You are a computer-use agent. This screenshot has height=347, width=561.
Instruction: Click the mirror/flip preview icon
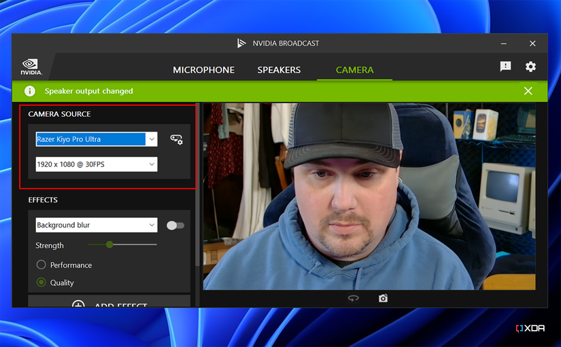tap(353, 298)
